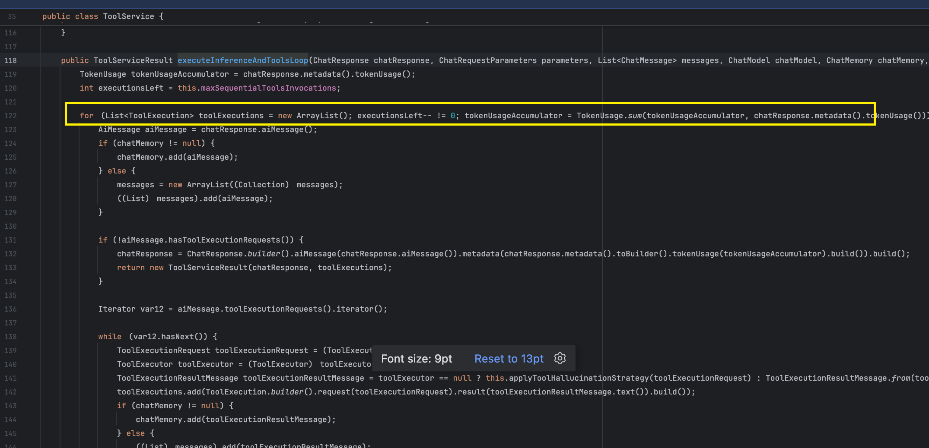Click the maxSequentialToolsInvocations field reference
Viewport: 929px width, 448px height.
click(268, 88)
